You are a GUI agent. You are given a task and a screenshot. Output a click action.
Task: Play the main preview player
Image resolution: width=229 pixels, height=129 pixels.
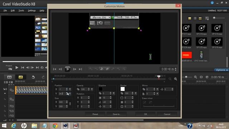coord(17,68)
